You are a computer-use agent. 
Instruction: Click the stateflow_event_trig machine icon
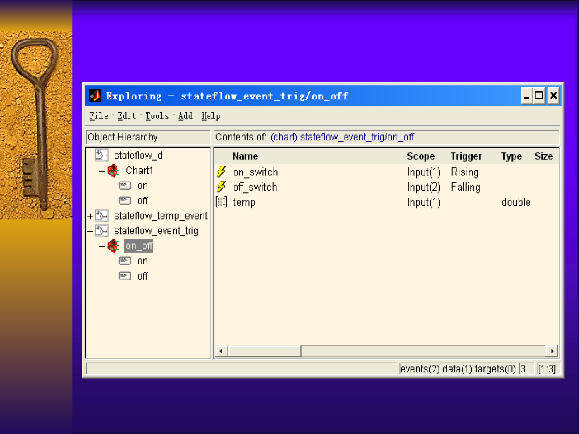click(x=102, y=231)
